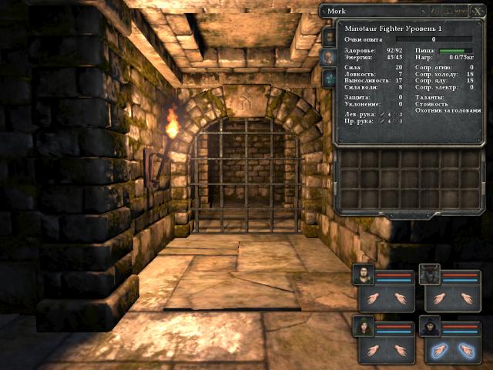
Task: Open the bottom character sheet tab
Action: pos(328,78)
